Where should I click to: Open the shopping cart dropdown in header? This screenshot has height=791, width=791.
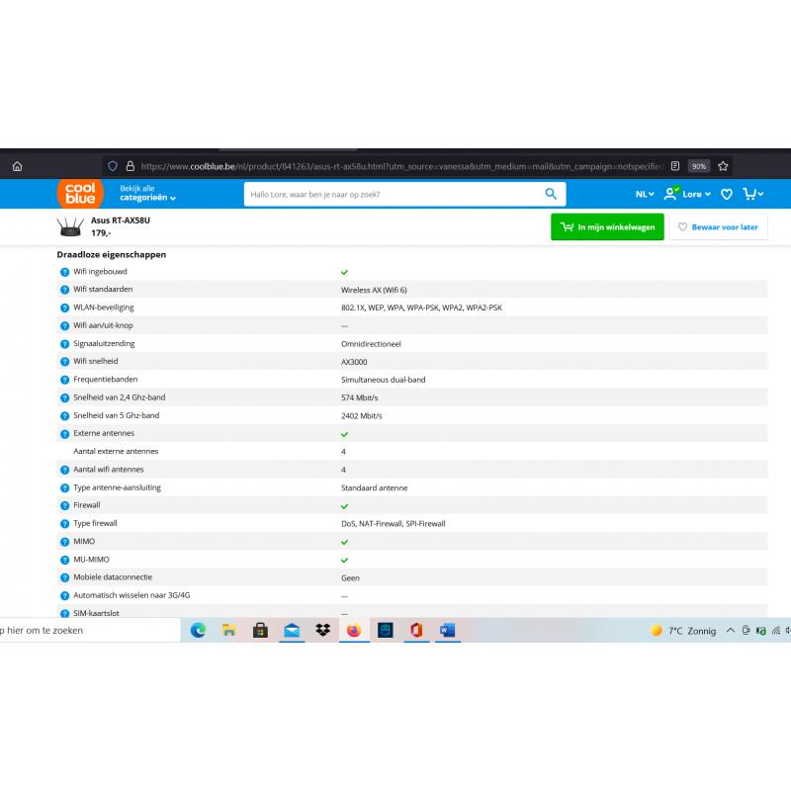point(753,194)
